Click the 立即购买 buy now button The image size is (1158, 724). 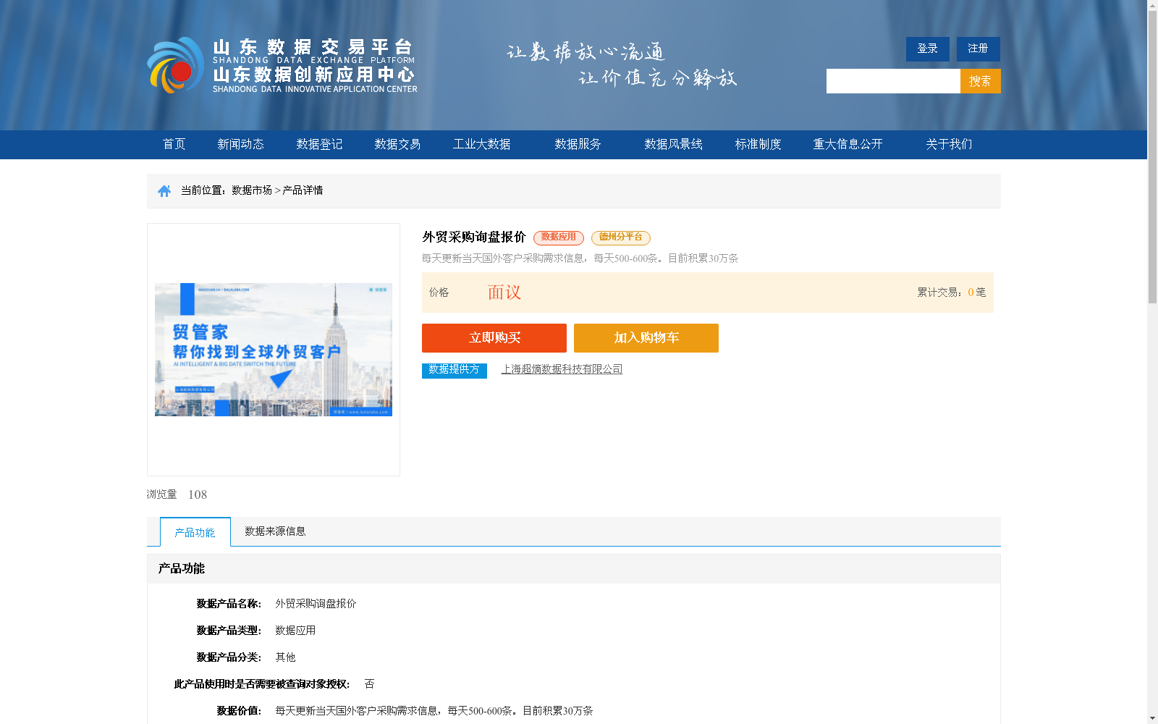tap(494, 338)
